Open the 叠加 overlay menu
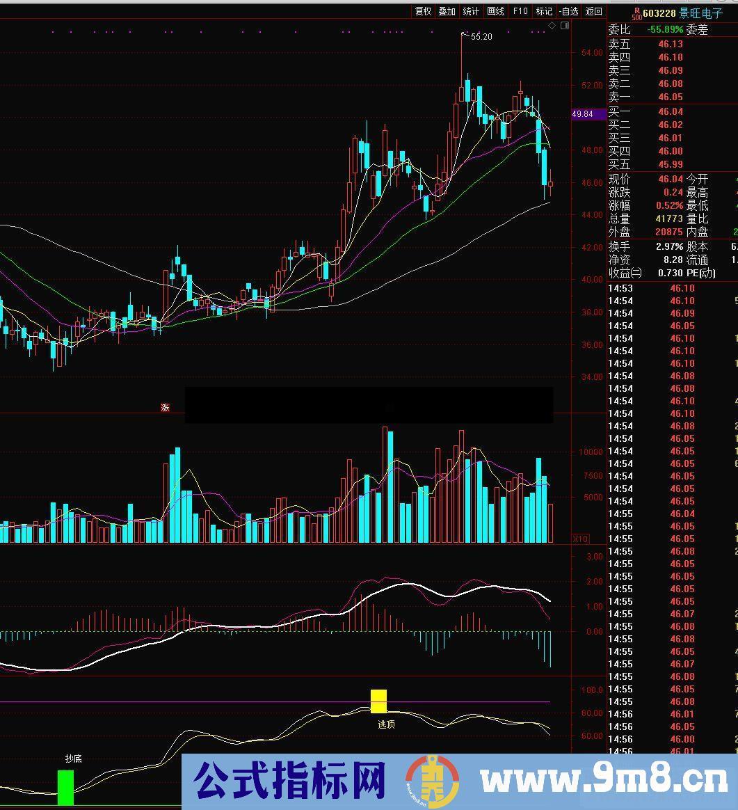Screen dimensions: 738x810 (447, 11)
